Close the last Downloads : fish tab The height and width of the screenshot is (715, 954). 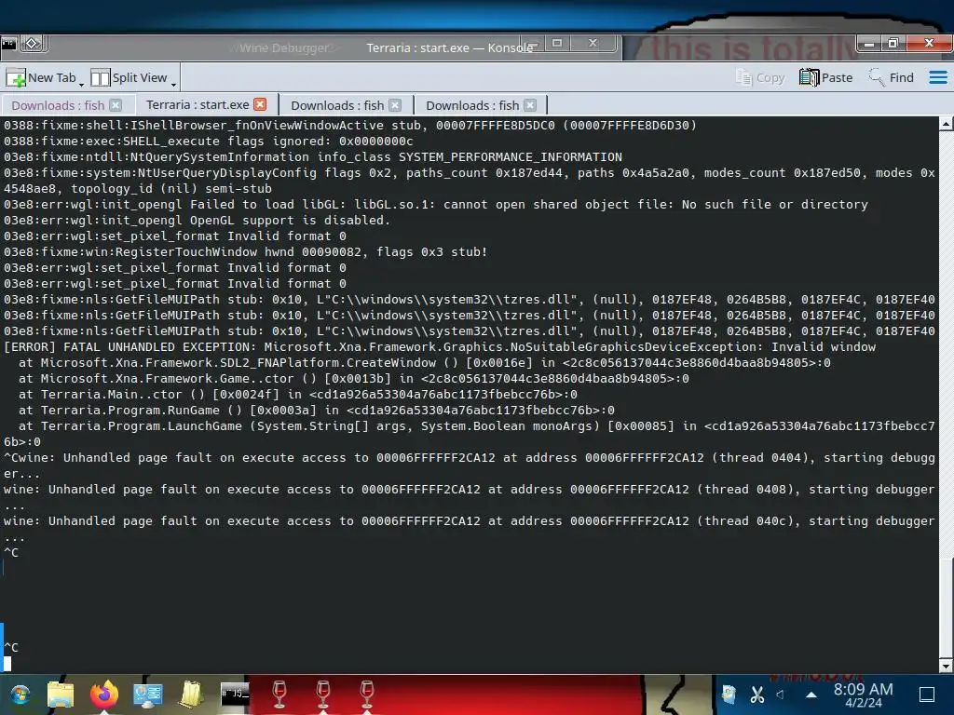[x=530, y=105]
